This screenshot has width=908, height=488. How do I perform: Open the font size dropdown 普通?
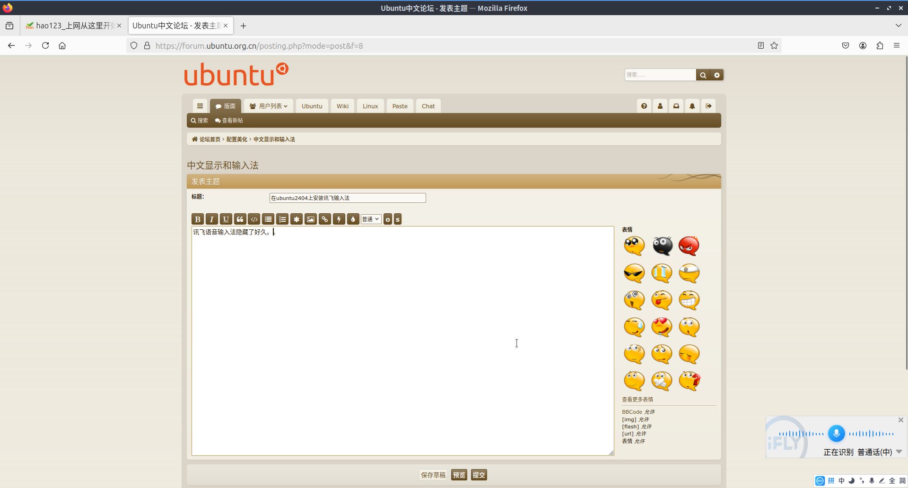(371, 219)
